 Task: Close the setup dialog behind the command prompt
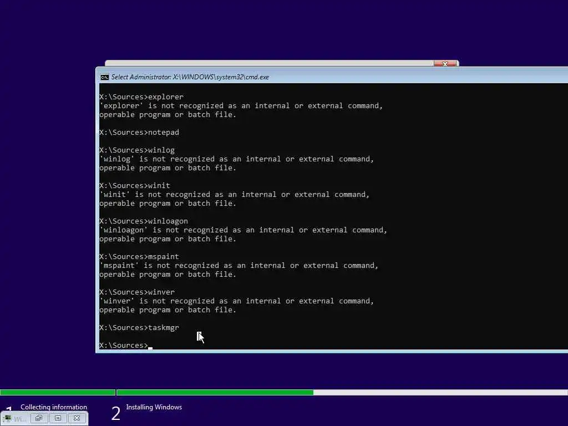(445, 64)
